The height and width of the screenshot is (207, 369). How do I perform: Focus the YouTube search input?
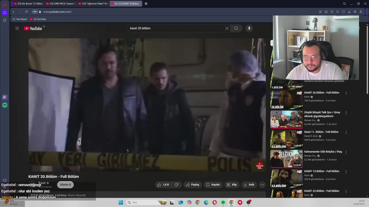click(176, 28)
